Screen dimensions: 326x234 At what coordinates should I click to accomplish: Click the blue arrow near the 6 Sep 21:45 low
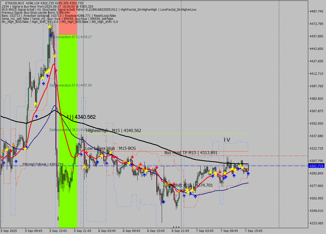[184, 196]
